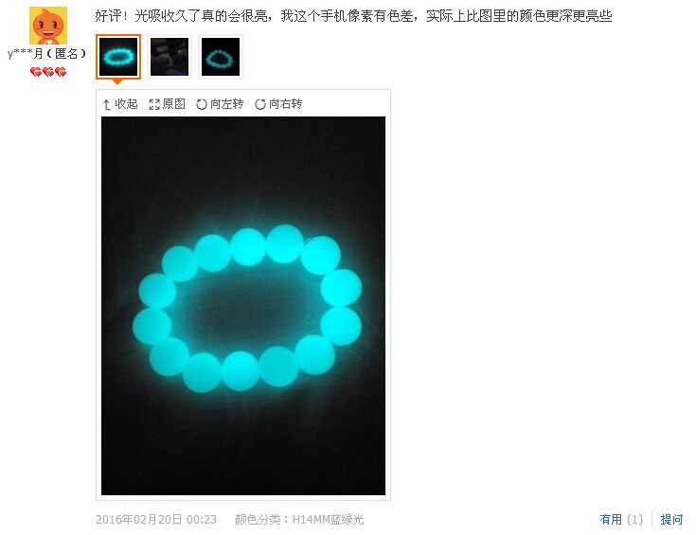Click the large glowing bracelet photo
This screenshot has width=696, height=535.
[x=243, y=306]
